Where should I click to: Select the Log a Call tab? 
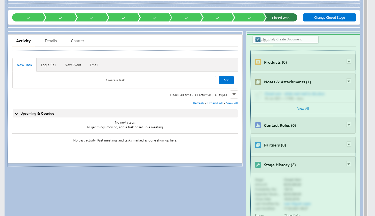point(49,65)
